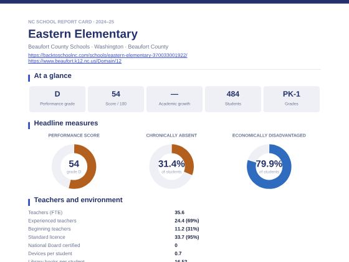This screenshot has width=349, height=262.
Task: Select the Academic growth card
Action: (174, 99)
